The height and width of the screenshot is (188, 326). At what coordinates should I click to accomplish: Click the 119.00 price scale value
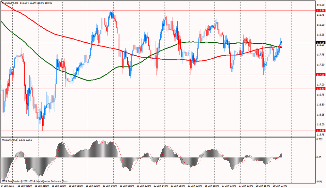(320, 5)
